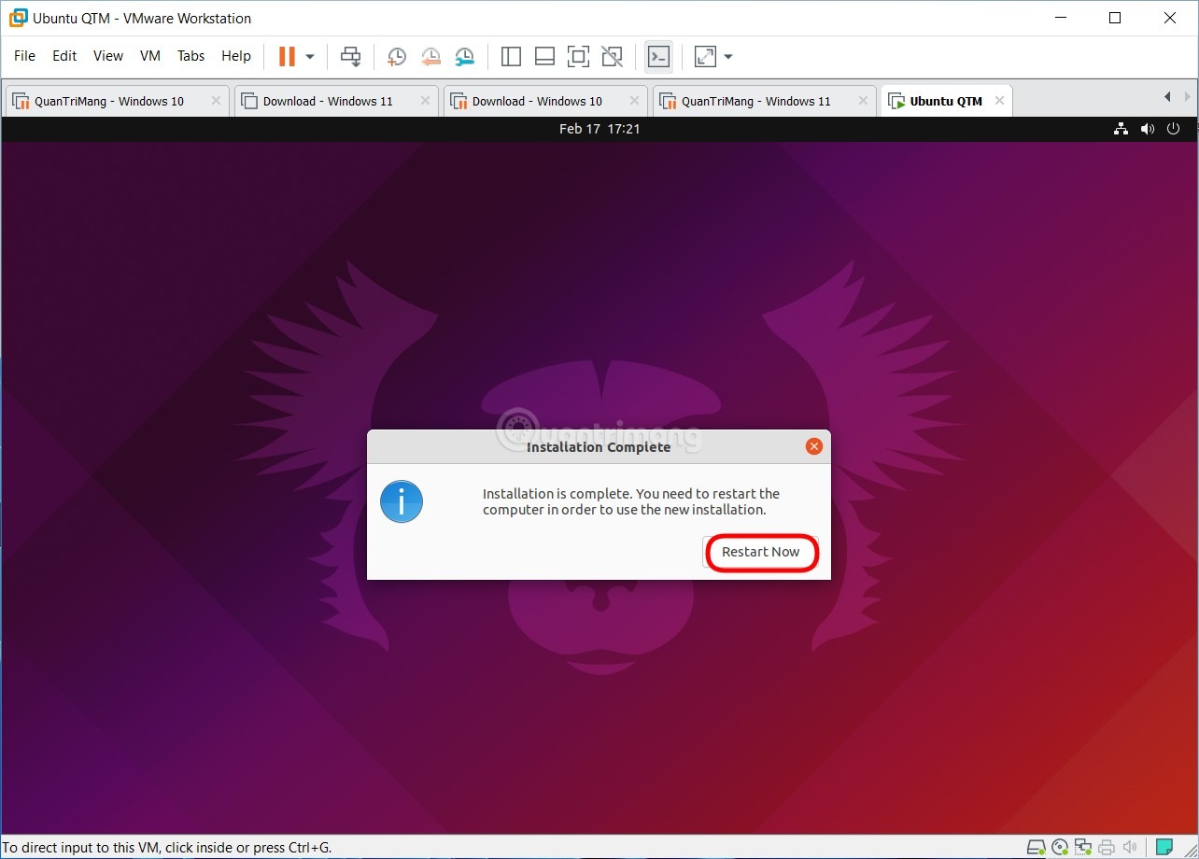Open the File menu

click(x=25, y=56)
